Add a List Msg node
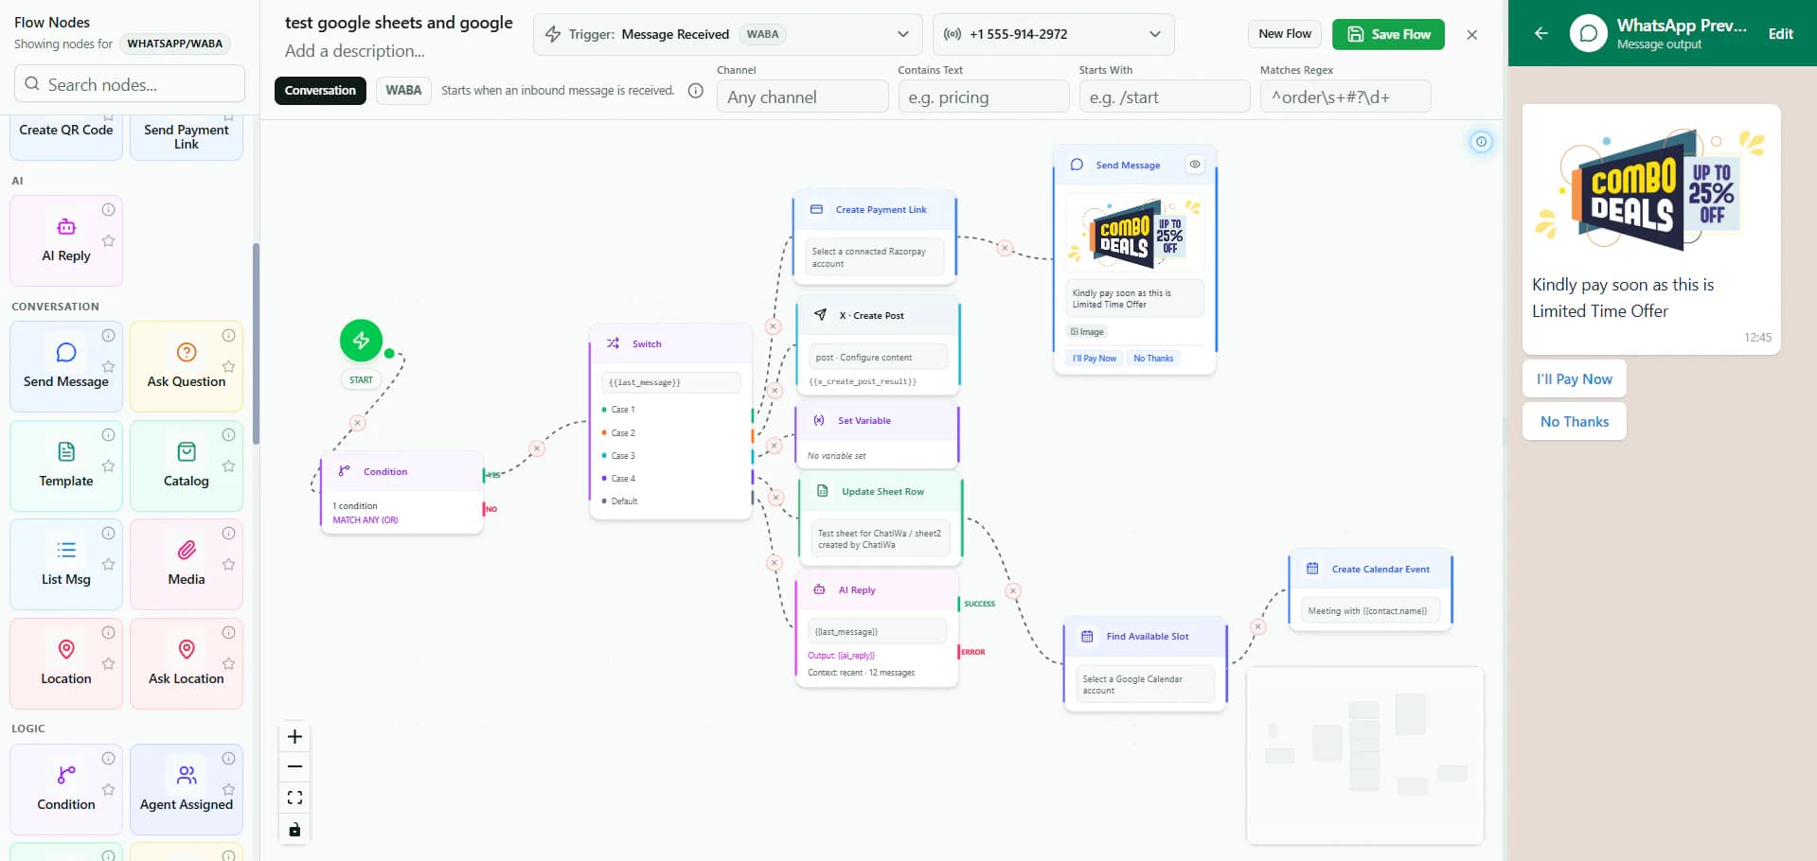 [66, 564]
